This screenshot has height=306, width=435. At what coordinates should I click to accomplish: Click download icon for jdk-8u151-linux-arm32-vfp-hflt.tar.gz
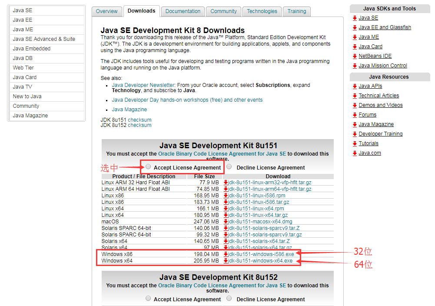tap(226, 183)
